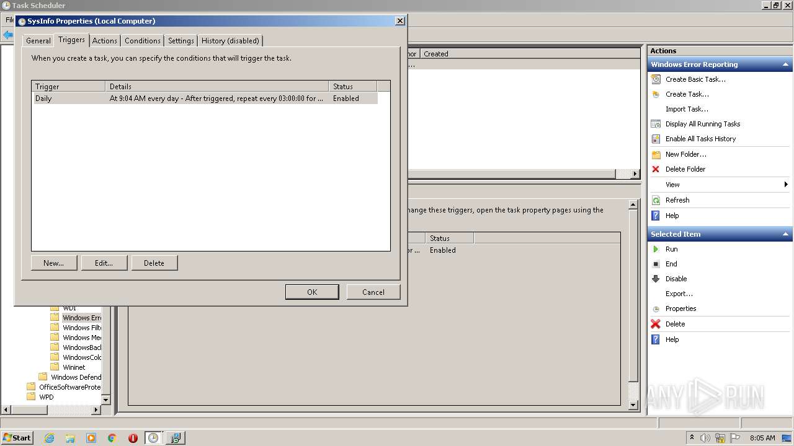Switch to the General tab

(38, 41)
